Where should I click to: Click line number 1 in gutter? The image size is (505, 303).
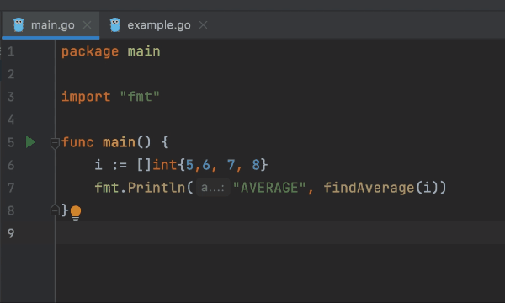click(11, 51)
